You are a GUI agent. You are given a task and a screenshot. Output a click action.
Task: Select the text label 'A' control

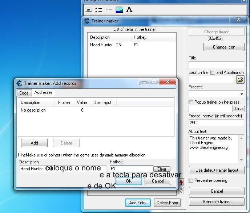129,10
